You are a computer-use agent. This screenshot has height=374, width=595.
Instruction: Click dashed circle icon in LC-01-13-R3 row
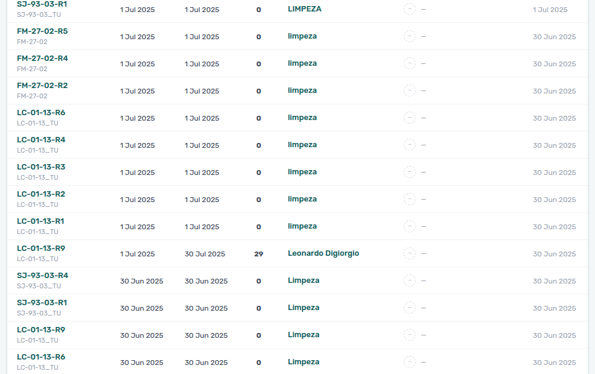(410, 172)
